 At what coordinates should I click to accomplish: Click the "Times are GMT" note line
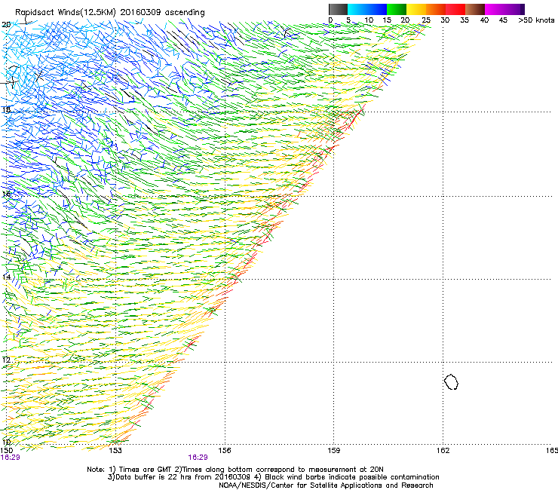click(x=235, y=470)
